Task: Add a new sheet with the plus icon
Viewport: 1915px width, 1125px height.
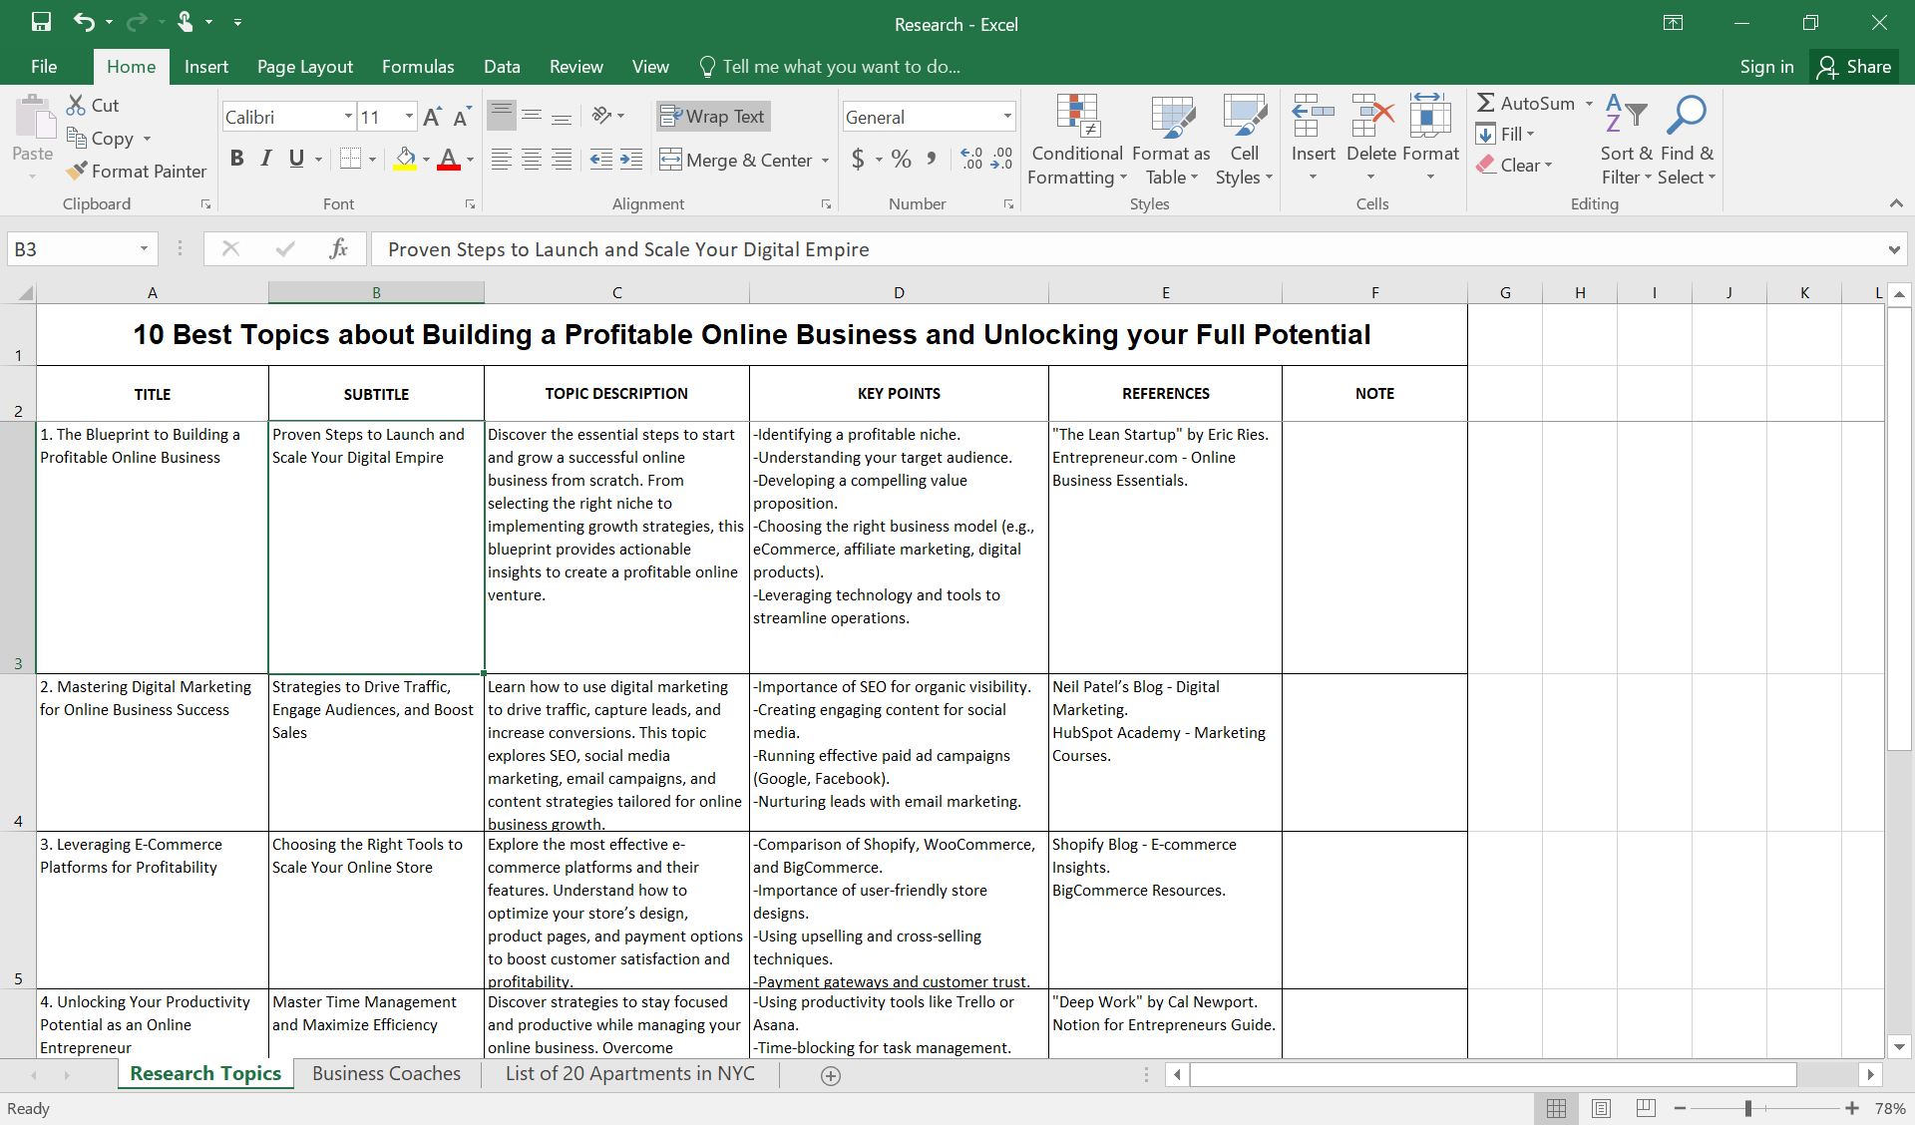Action: coord(830,1075)
